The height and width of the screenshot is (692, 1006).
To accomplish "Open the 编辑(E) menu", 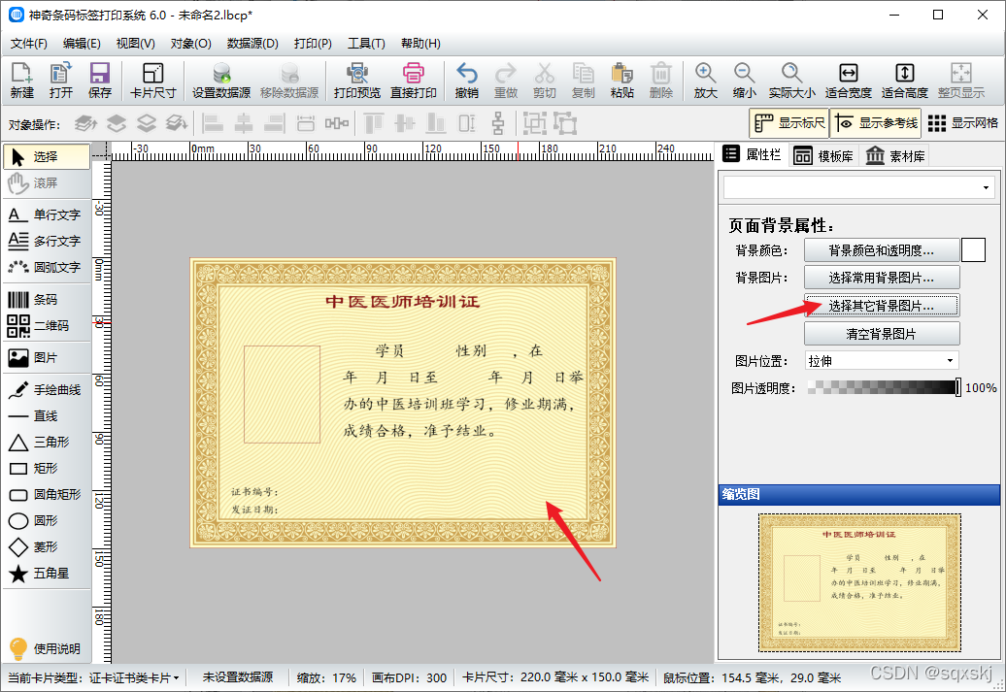I will (82, 44).
